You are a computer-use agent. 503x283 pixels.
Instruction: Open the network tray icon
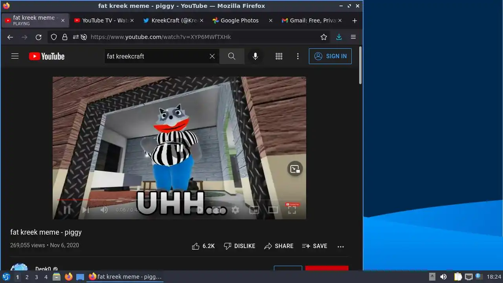click(x=468, y=277)
